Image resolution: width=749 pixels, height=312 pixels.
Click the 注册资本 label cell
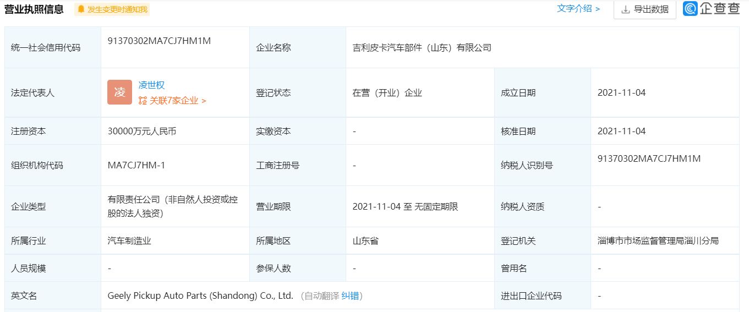[x=53, y=132]
